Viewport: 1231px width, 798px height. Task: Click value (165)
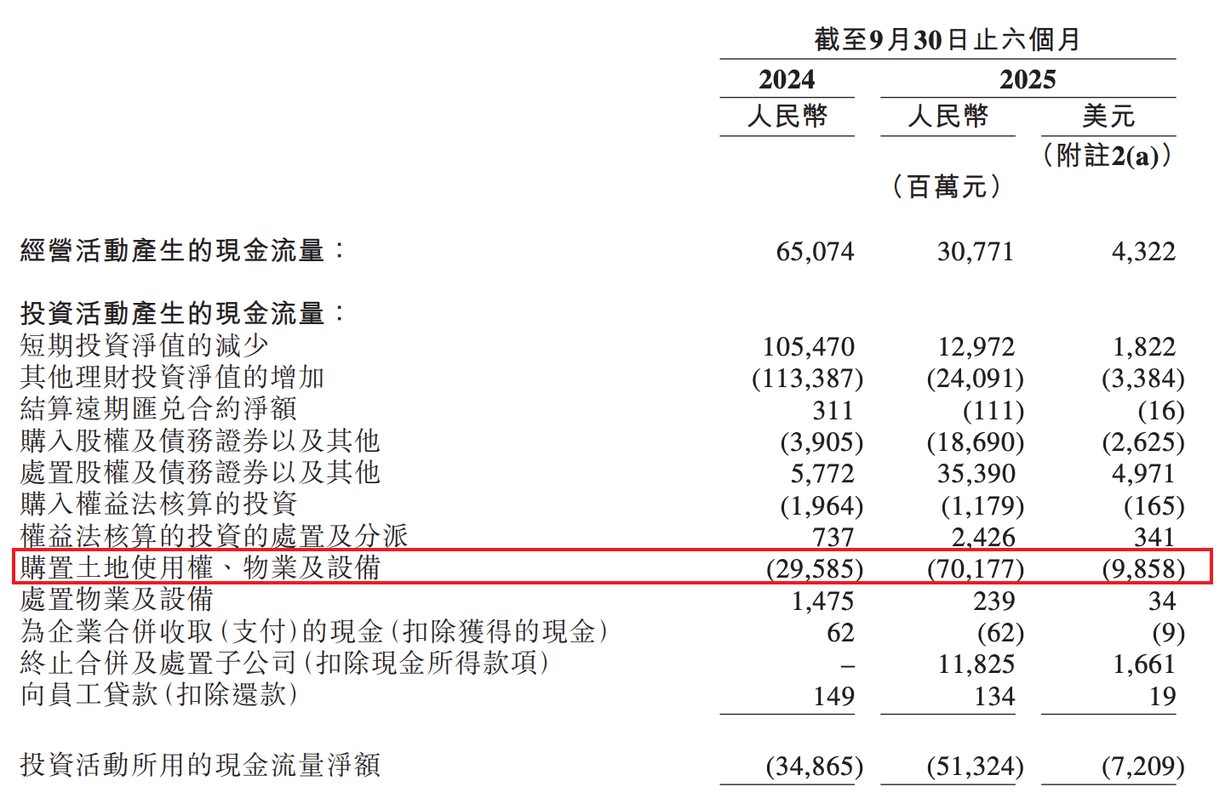pyautogui.click(x=1154, y=506)
